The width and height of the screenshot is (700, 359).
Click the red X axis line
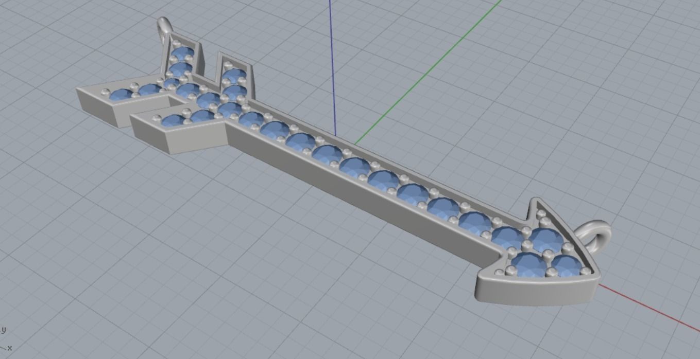[649, 308]
